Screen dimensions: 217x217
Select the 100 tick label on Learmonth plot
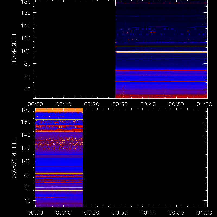coord(26,51)
